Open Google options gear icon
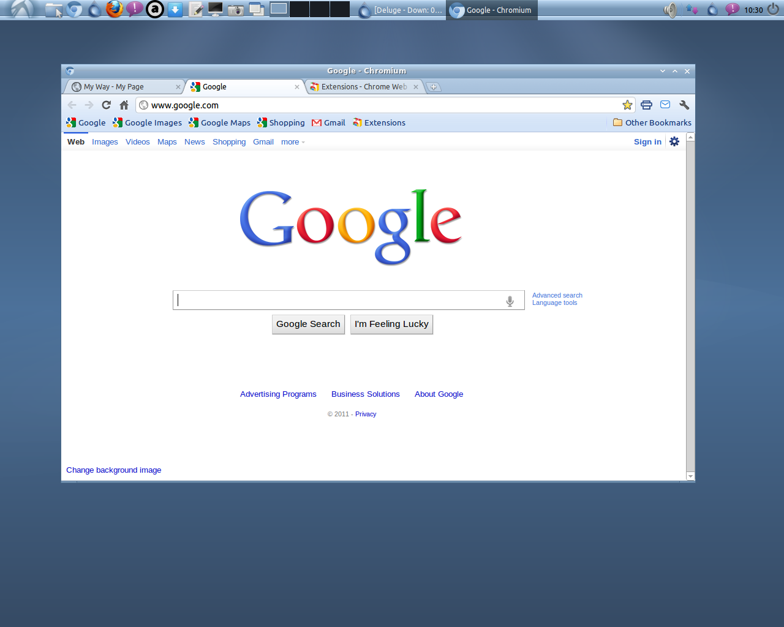The height and width of the screenshot is (627, 784). (x=674, y=141)
